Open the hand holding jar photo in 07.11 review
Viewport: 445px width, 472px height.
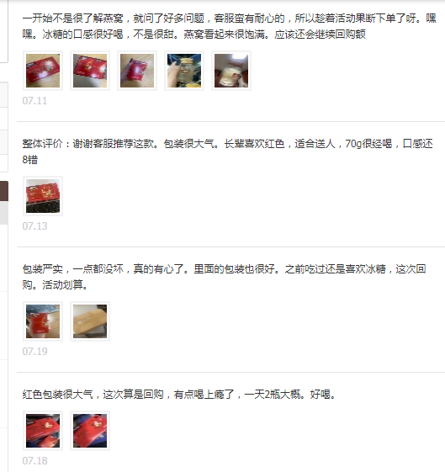(x=184, y=71)
